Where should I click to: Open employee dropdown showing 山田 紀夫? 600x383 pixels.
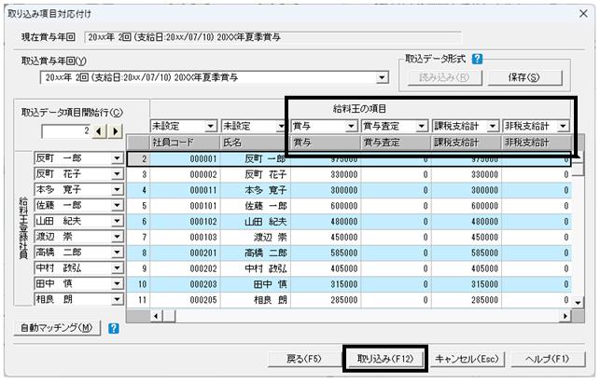117,221
